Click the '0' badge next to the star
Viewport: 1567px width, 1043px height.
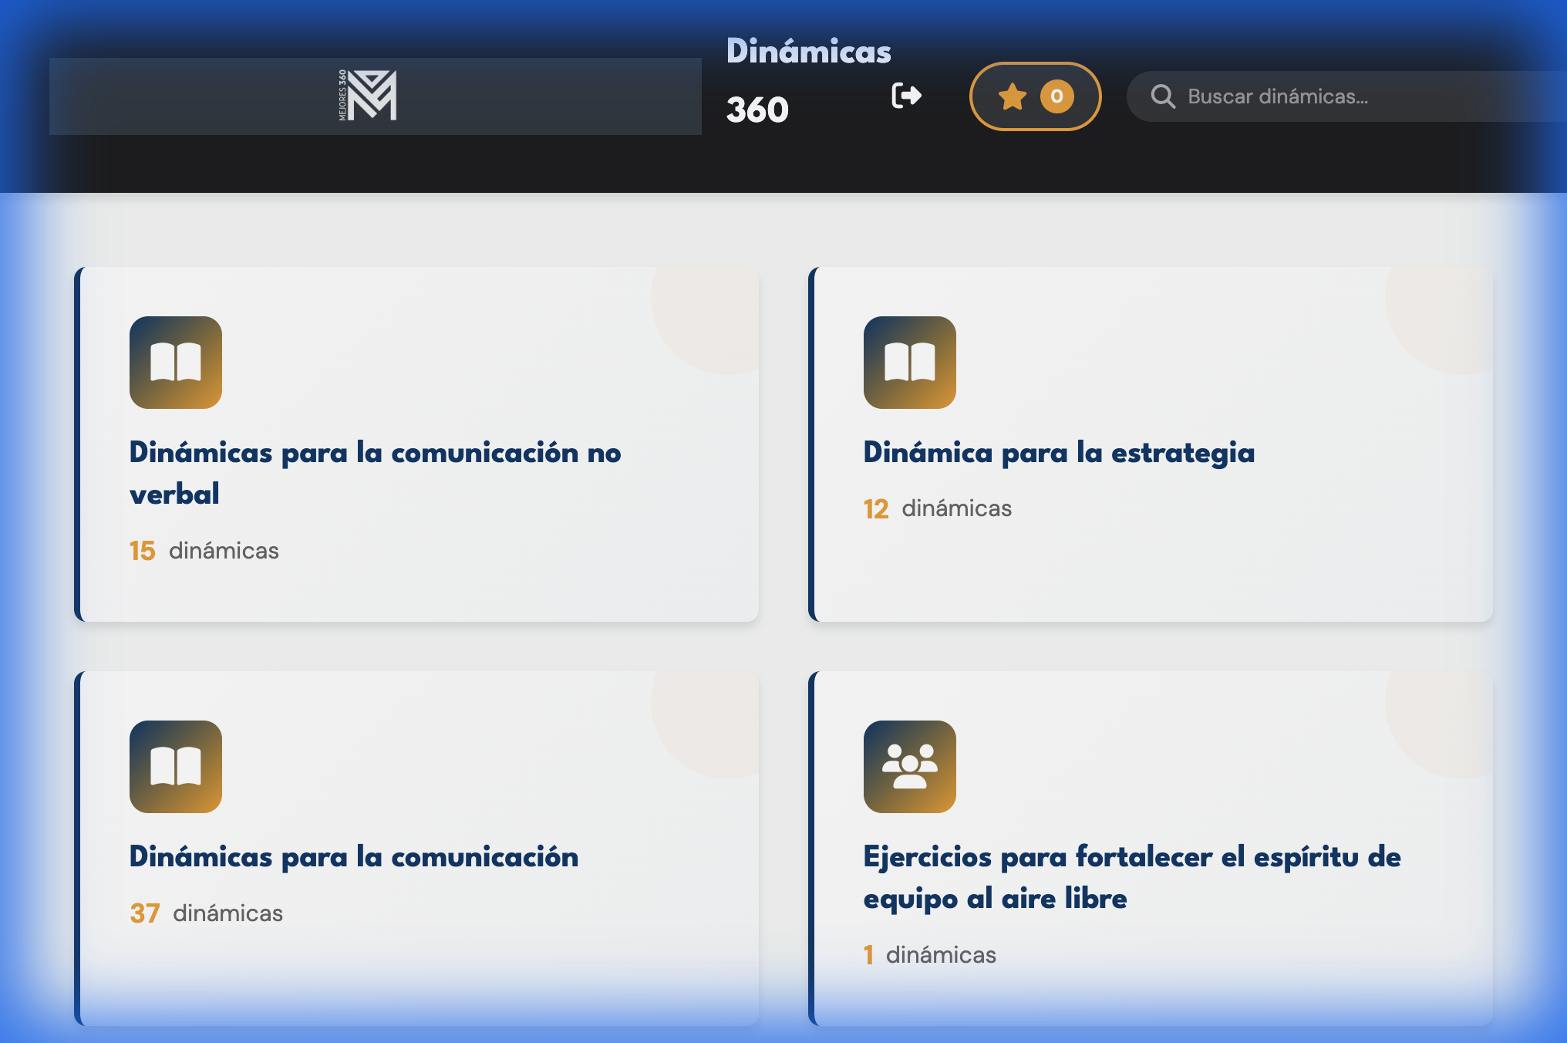[x=1056, y=96]
